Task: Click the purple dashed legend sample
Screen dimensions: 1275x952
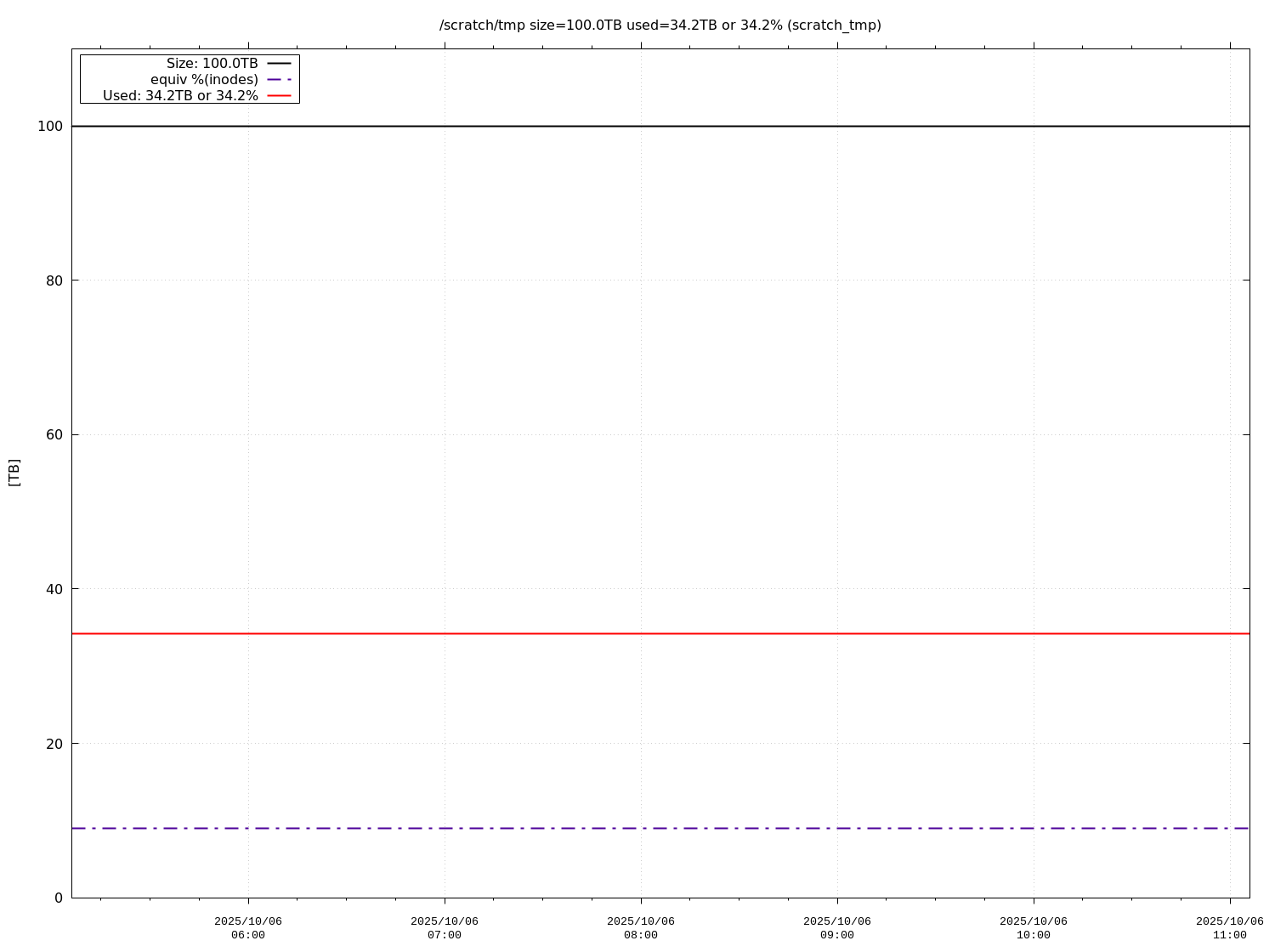Action: point(279,80)
